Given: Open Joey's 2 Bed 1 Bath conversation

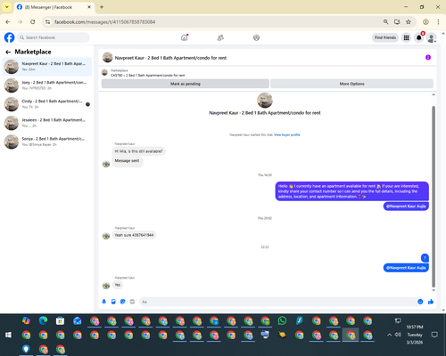Looking at the screenshot, I should (47, 85).
